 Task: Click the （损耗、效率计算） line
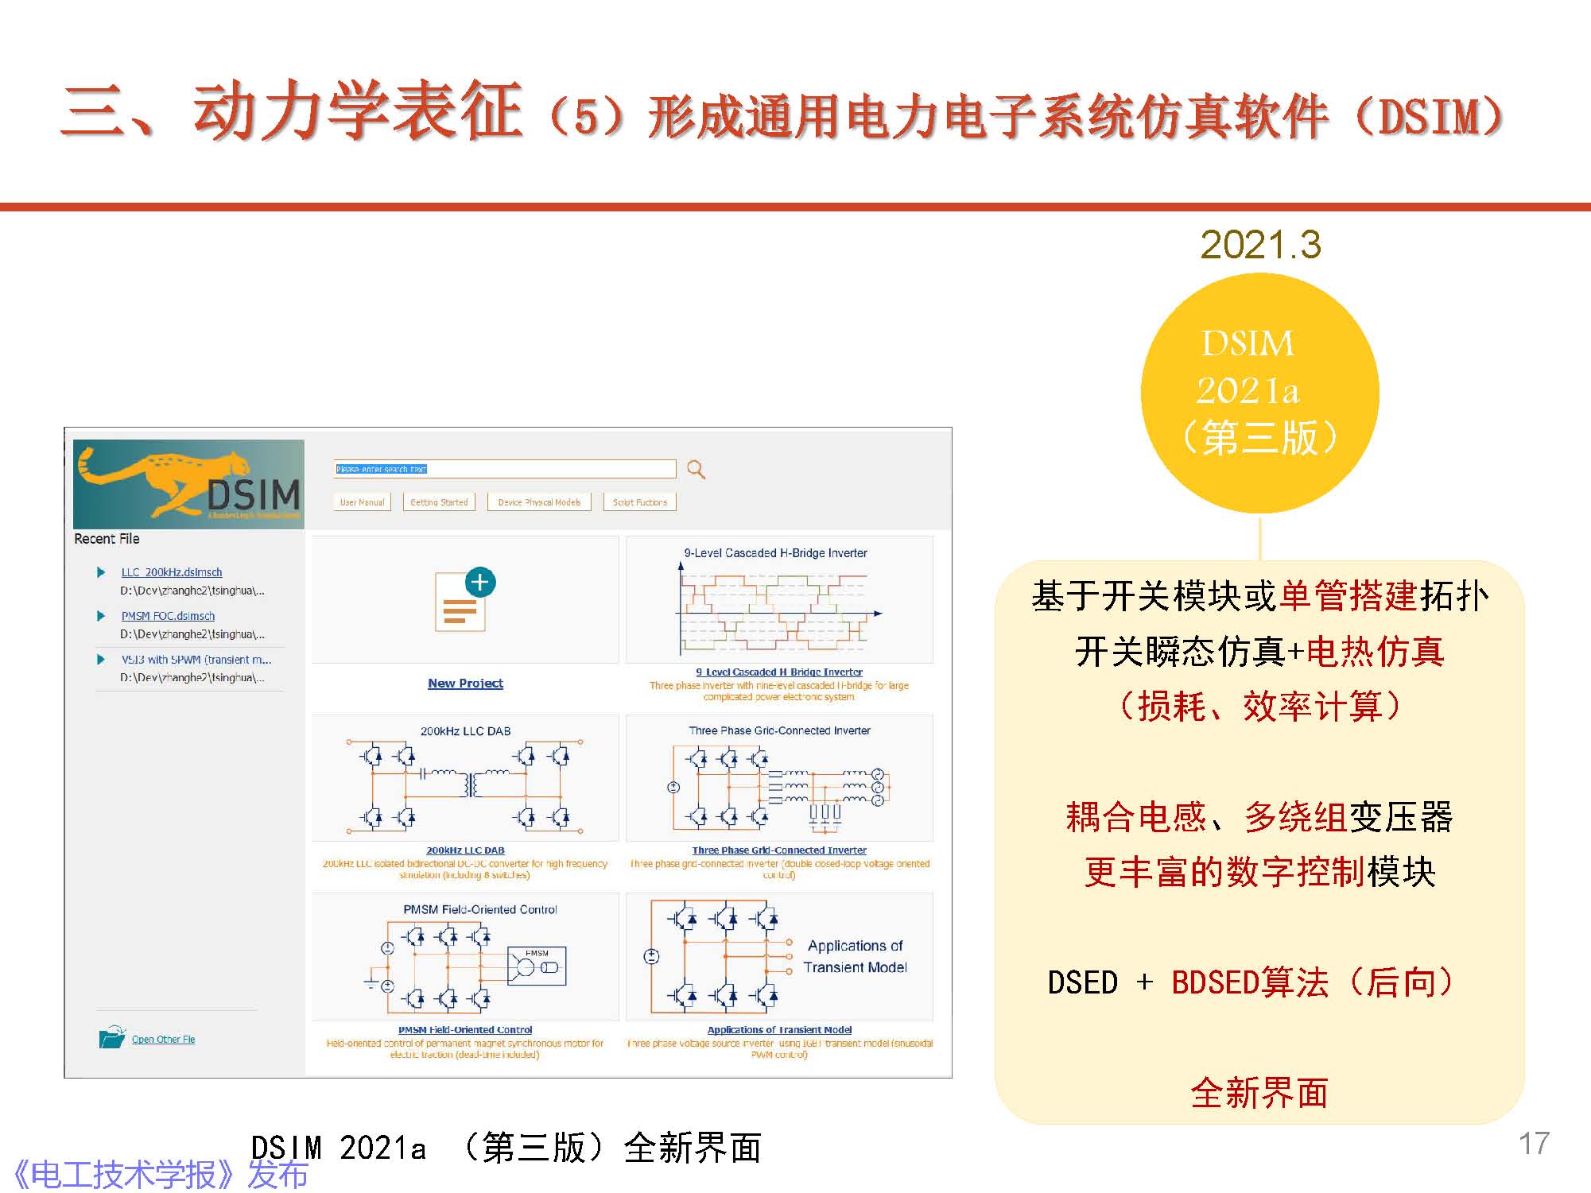tap(1259, 707)
